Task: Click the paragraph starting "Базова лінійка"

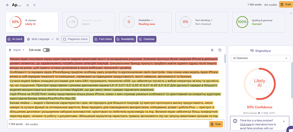Action: coord(114,110)
